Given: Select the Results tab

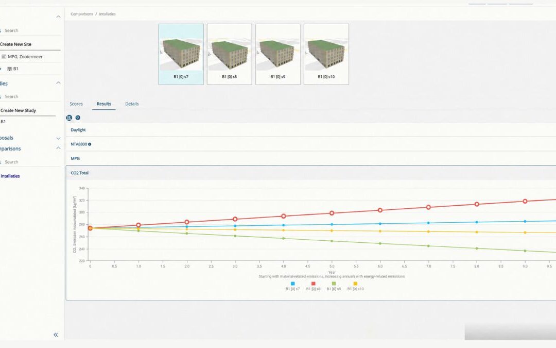Looking at the screenshot, I should click(104, 104).
